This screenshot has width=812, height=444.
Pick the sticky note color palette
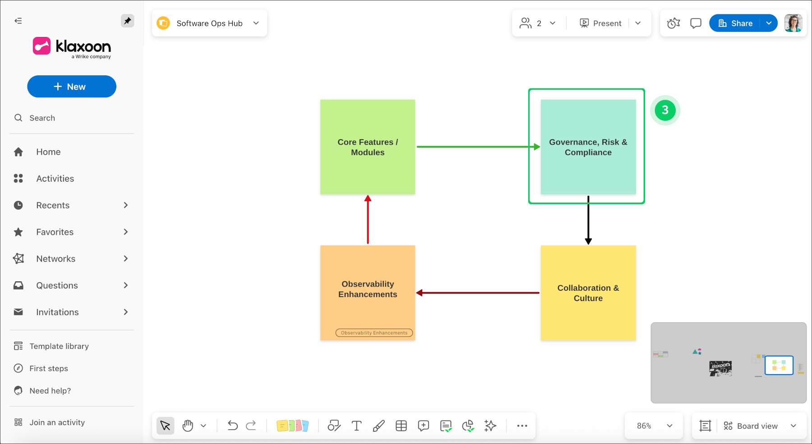[x=292, y=426]
